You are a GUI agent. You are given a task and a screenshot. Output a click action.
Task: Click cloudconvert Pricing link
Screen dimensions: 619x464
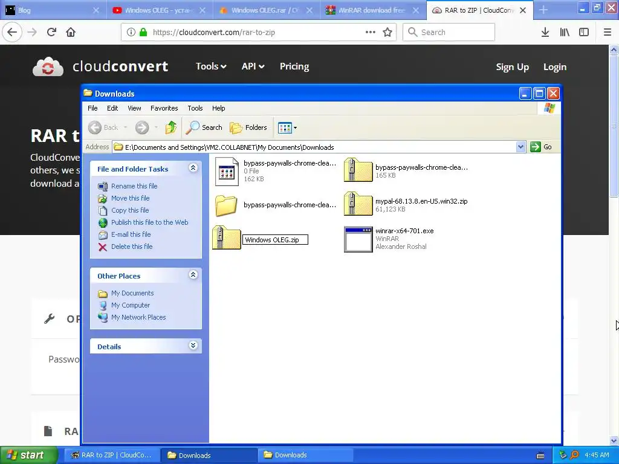coord(294,66)
